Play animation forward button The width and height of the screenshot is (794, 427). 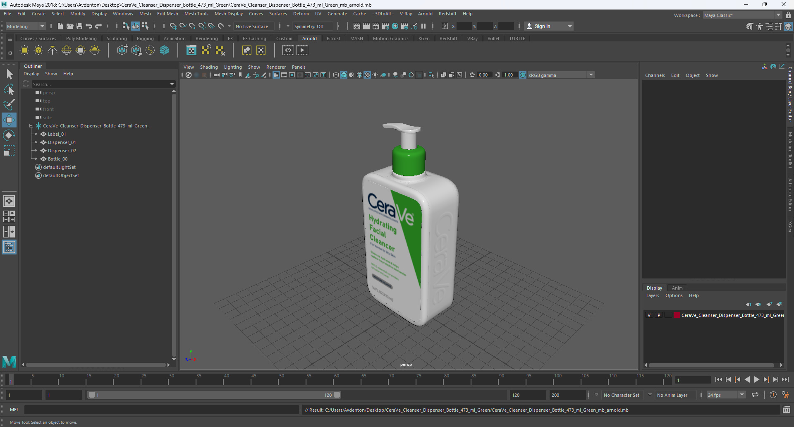click(x=757, y=379)
